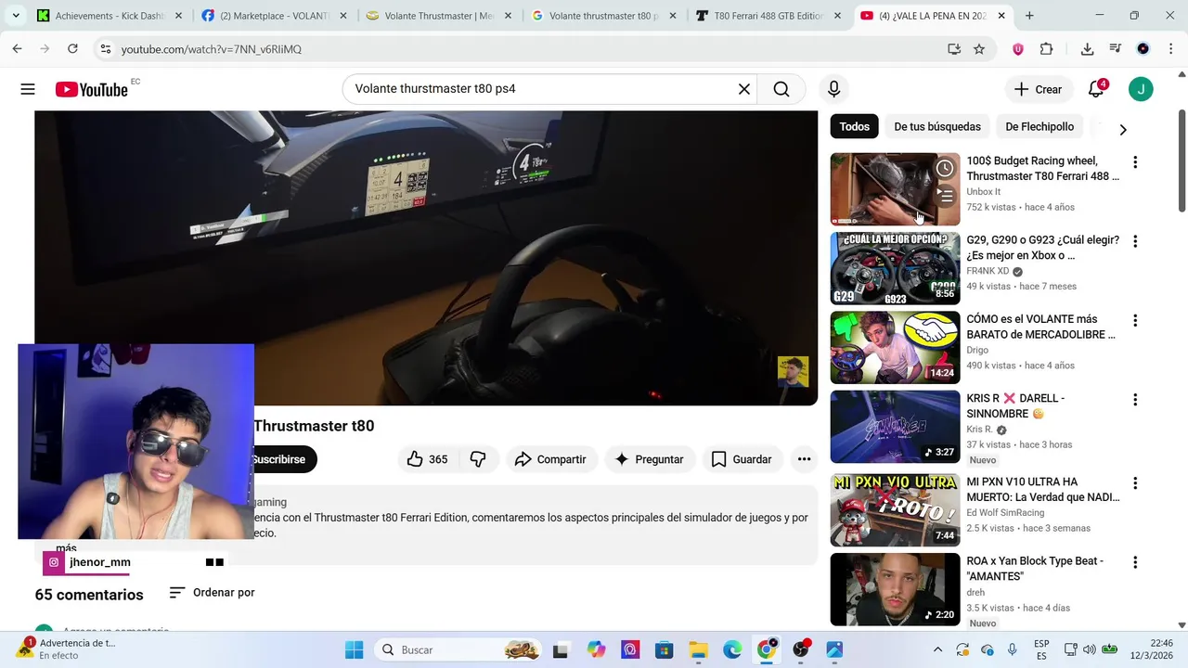Screen dimensions: 1188x668
Task: Select the De Flechipollo chip
Action: (1039, 126)
